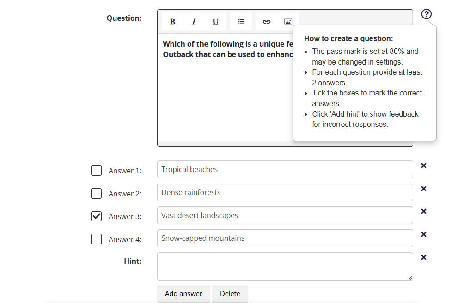Delete Answer 4 using the X icon
The image size is (464, 303).
pyautogui.click(x=423, y=234)
